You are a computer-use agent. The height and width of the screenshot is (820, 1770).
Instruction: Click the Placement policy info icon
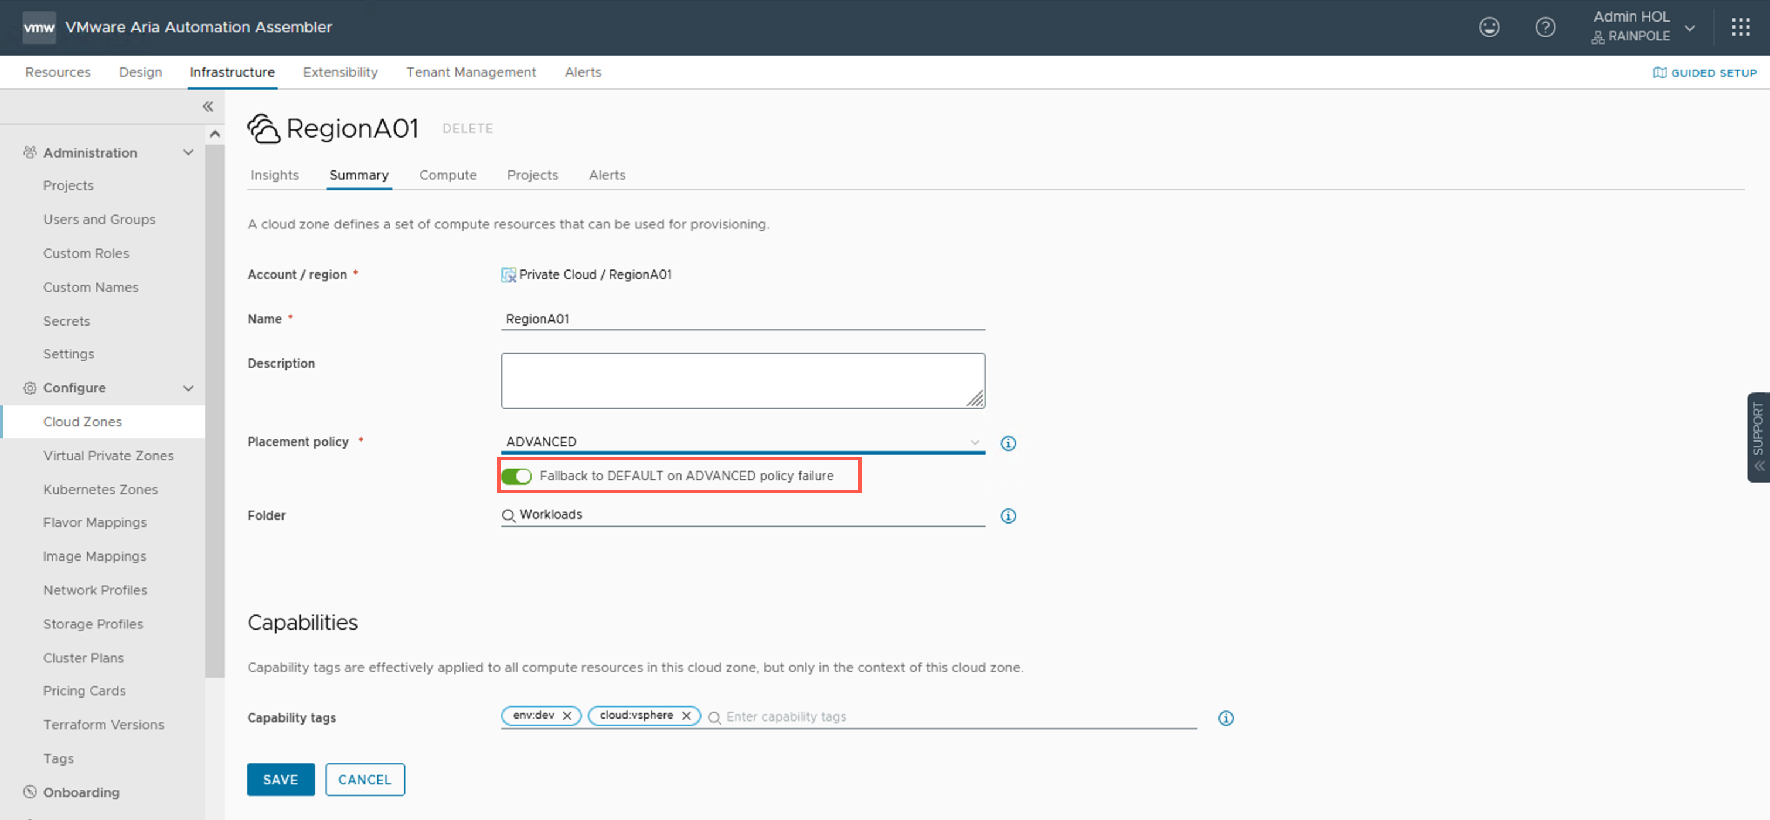tap(1007, 443)
